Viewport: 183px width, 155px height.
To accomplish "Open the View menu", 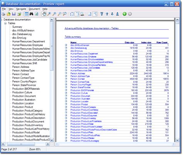I will coord(11,9).
